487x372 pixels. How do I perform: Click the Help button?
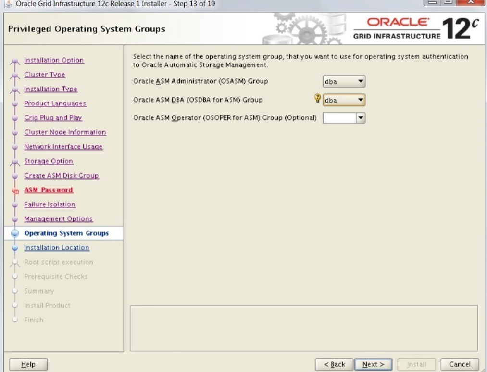(x=28, y=364)
